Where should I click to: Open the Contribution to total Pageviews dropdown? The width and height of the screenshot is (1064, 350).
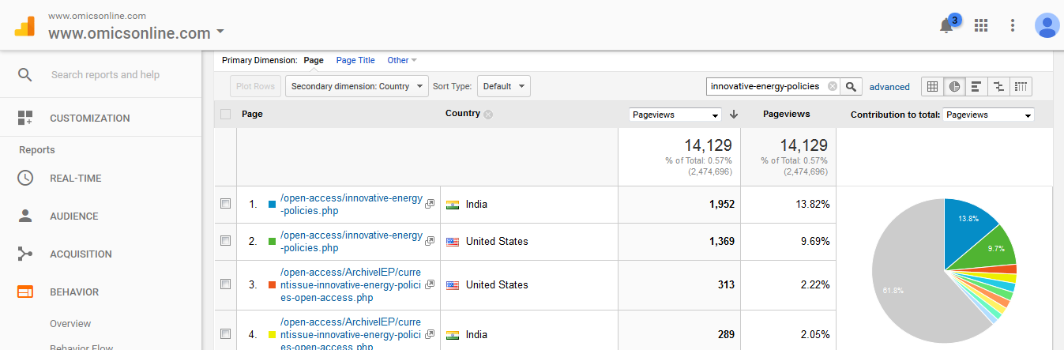tap(988, 115)
